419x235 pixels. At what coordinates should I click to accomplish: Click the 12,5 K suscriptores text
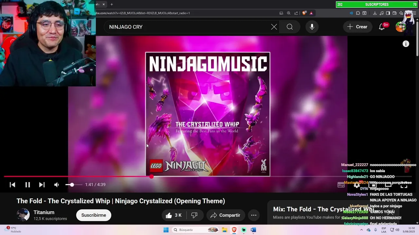pos(50,219)
